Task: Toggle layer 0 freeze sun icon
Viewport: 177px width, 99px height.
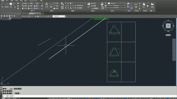Action: [67, 3]
